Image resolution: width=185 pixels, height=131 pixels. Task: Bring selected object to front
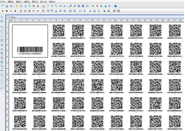(104, 11)
